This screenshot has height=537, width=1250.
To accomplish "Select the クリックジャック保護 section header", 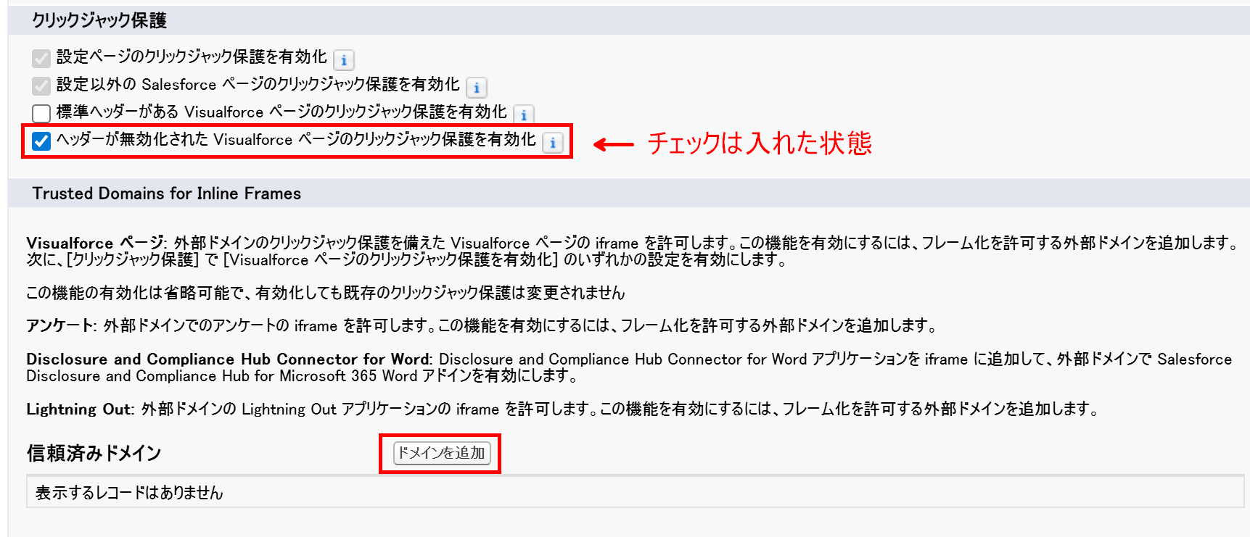I will pos(99,20).
